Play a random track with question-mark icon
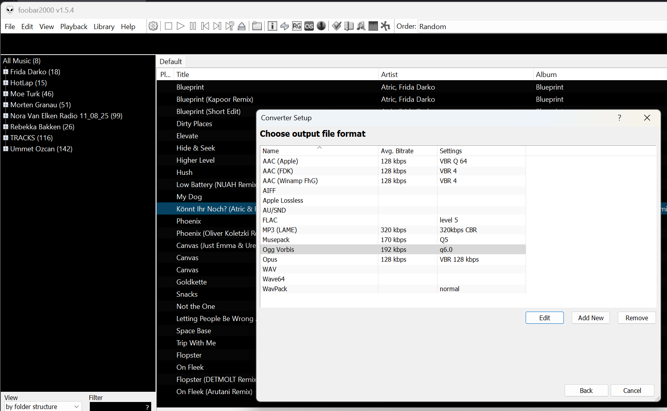This screenshot has width=667, height=411. pos(230,26)
